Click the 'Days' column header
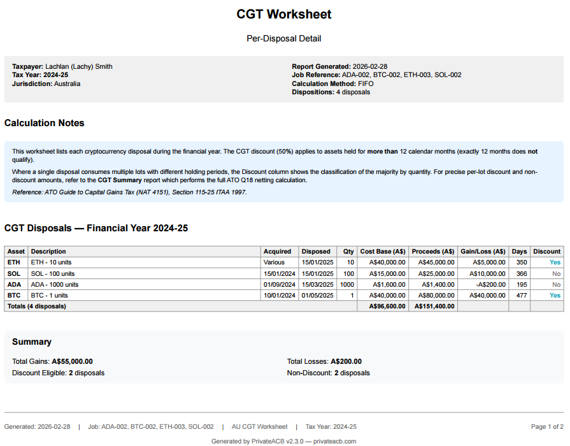570x446 pixels. pyautogui.click(x=519, y=252)
